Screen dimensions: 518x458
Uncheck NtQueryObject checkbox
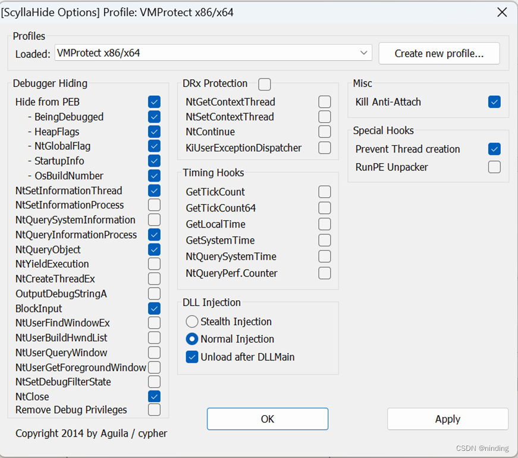(154, 250)
